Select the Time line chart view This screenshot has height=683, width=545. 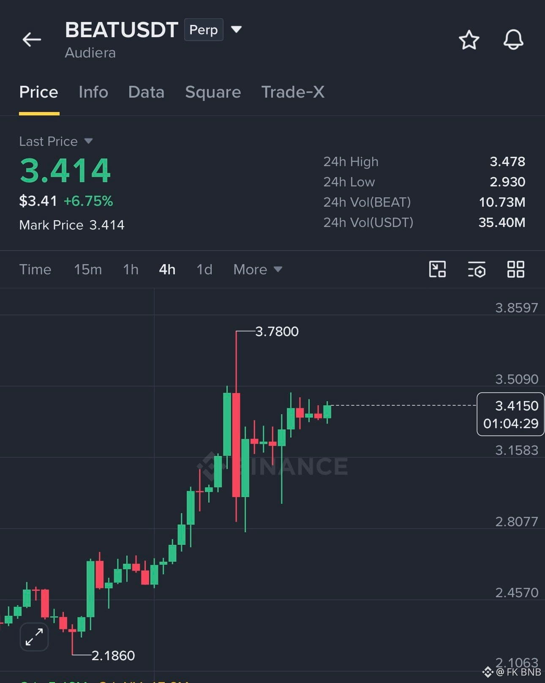(35, 269)
